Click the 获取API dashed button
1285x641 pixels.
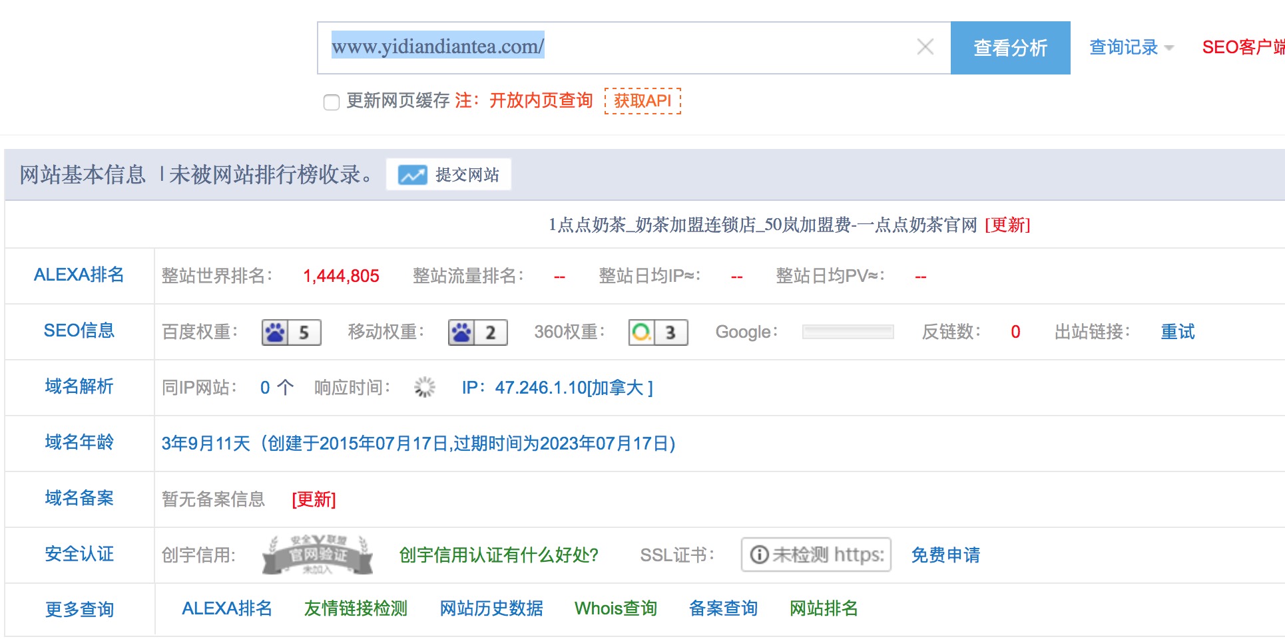pyautogui.click(x=642, y=100)
